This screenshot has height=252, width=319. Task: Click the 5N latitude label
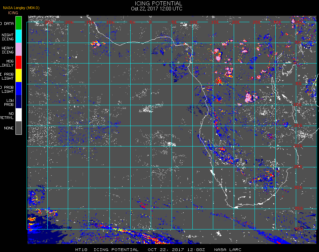tap(298, 42)
